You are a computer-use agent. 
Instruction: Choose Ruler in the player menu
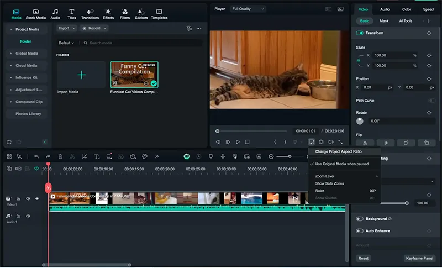click(x=344, y=191)
